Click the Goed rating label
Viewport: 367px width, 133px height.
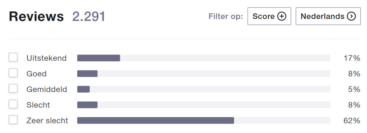(x=36, y=74)
